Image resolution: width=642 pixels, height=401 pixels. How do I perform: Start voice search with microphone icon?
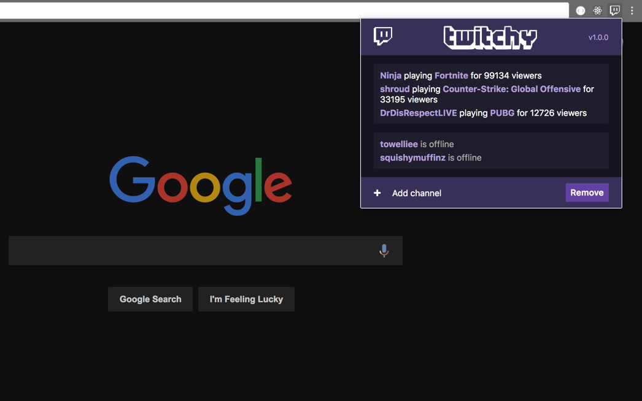pyautogui.click(x=384, y=250)
